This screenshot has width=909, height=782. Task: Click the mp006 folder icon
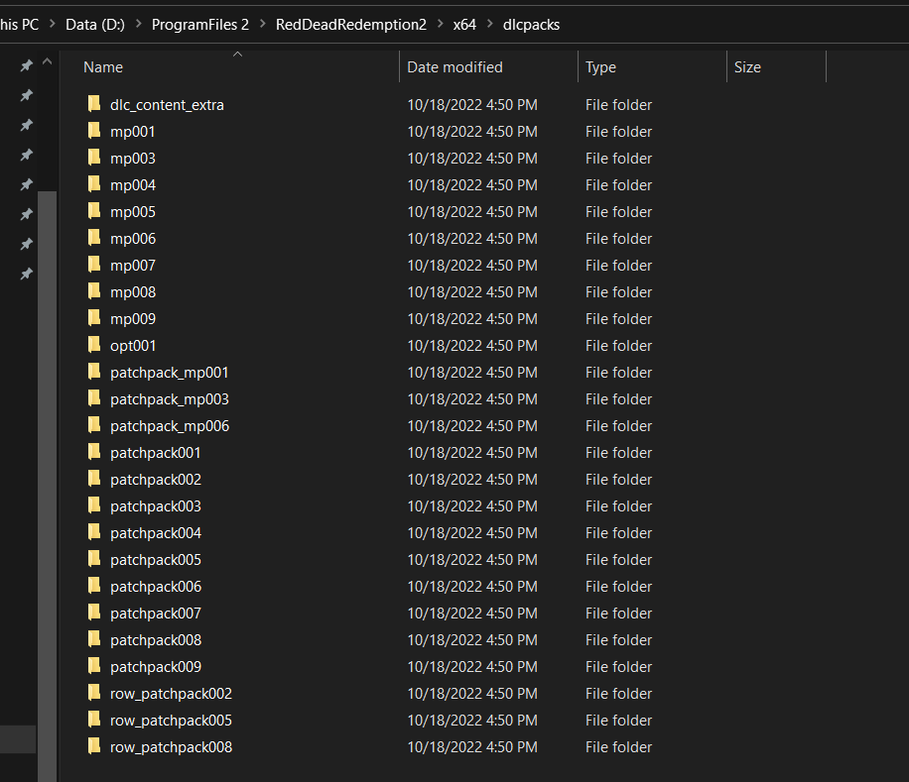94,237
